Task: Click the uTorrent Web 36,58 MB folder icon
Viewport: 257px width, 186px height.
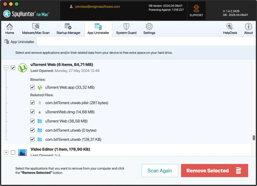Action: click(x=40, y=121)
